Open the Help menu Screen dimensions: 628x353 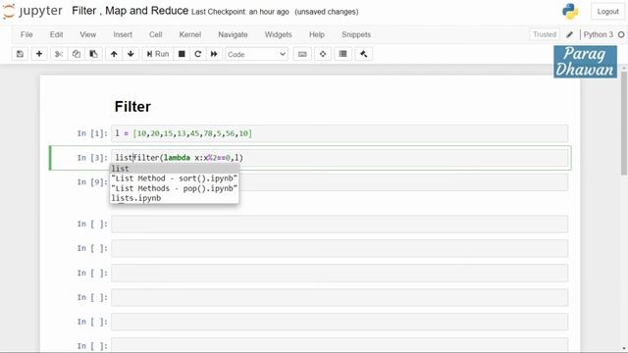tap(316, 34)
